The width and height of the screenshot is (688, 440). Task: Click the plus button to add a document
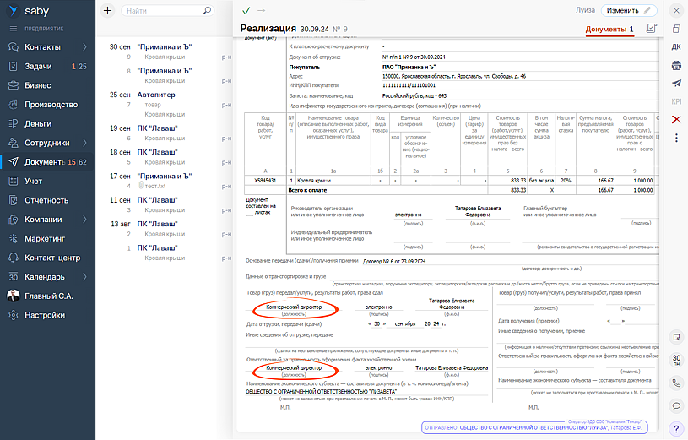107,11
